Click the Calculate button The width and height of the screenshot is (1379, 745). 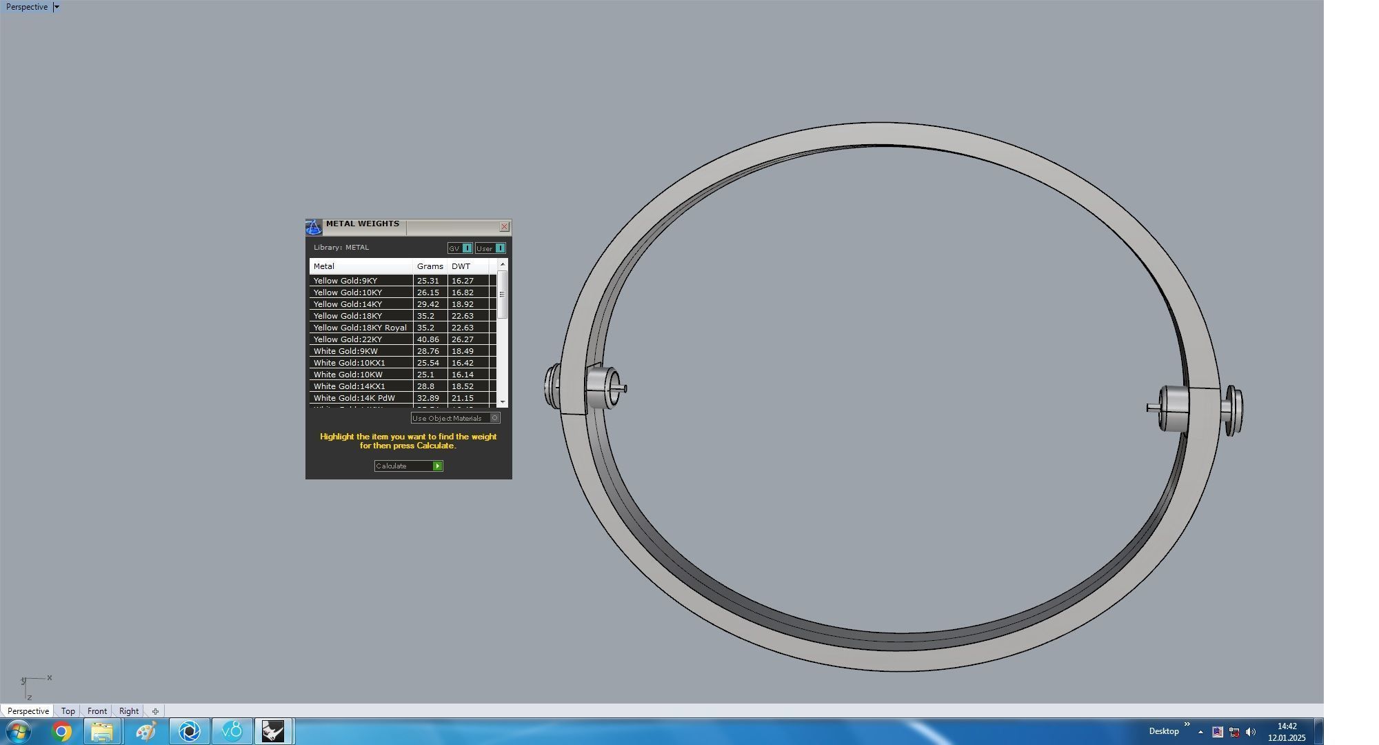[x=409, y=466]
